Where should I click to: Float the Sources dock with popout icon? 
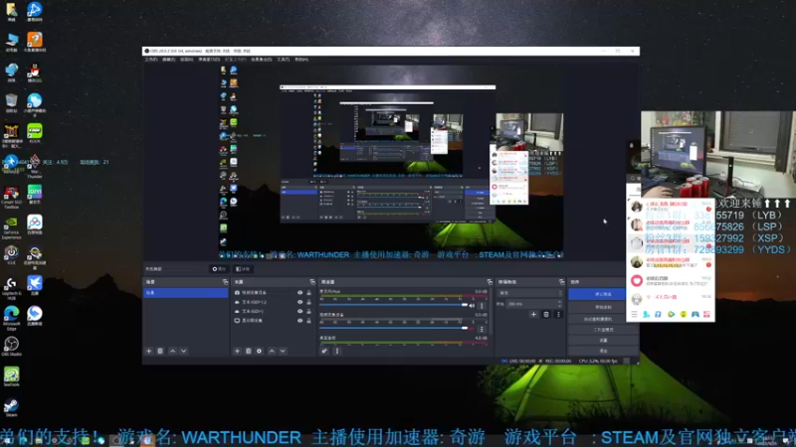[x=312, y=282]
